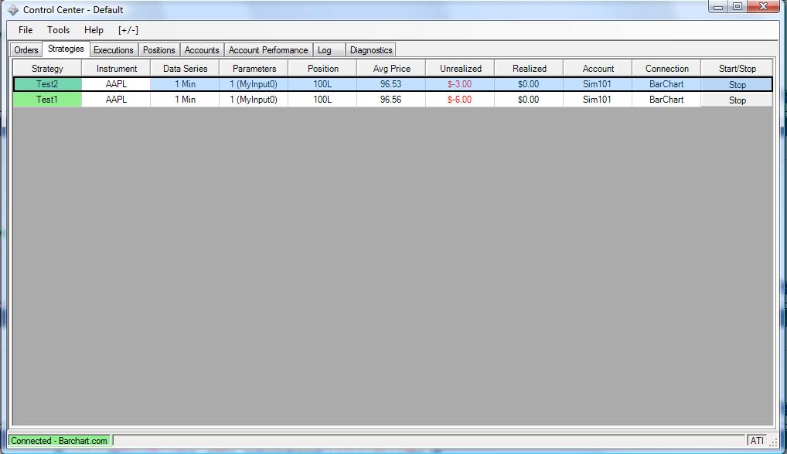This screenshot has width=787, height=454.
Task: Click the 1 (MyInput0) parameters in Test2 row
Action: (254, 84)
